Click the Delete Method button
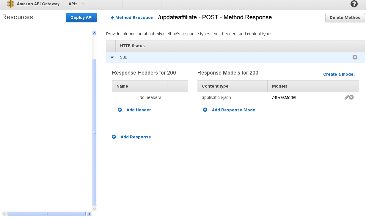366x218 pixels. click(345, 18)
